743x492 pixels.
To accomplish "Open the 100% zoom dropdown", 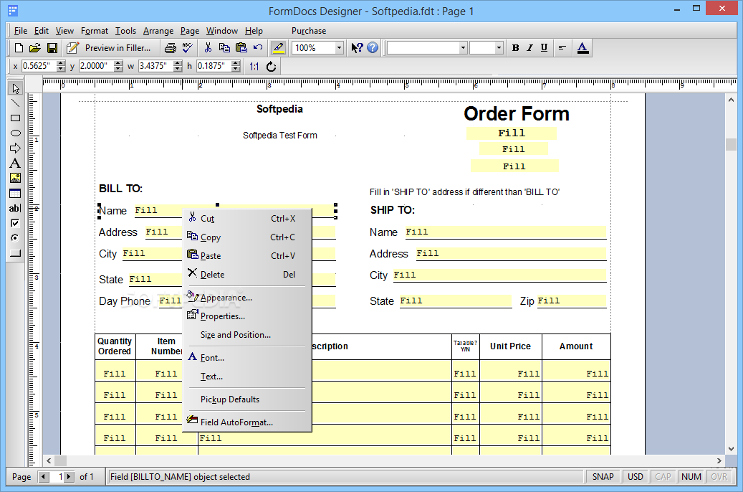I will click(339, 48).
